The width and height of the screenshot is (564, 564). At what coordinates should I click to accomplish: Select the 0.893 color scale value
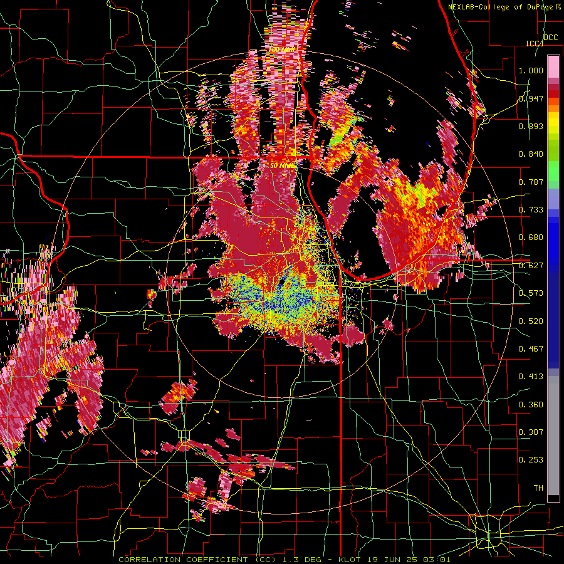[531, 126]
